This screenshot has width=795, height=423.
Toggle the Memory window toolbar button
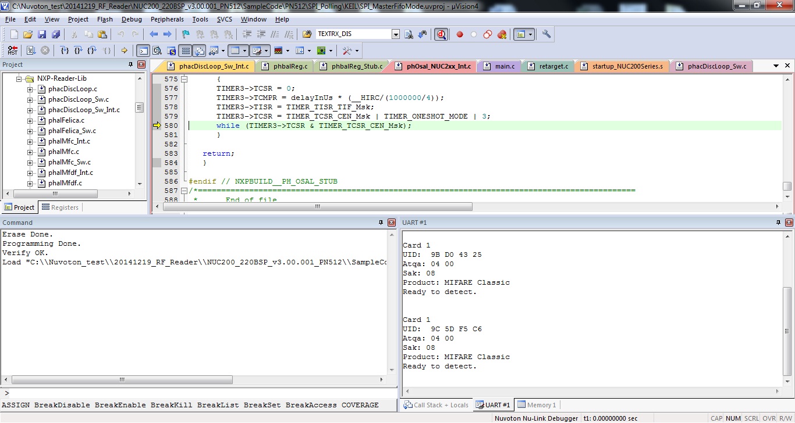tap(235, 51)
